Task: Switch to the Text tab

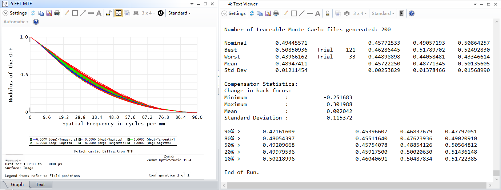Action: click(40, 185)
